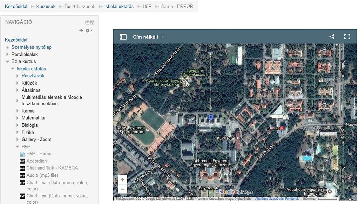Image resolution: width=359 pixels, height=204 pixels.
Task: Collapse the Iskolai oktatás tree node
Action: pyautogui.click(x=13, y=69)
